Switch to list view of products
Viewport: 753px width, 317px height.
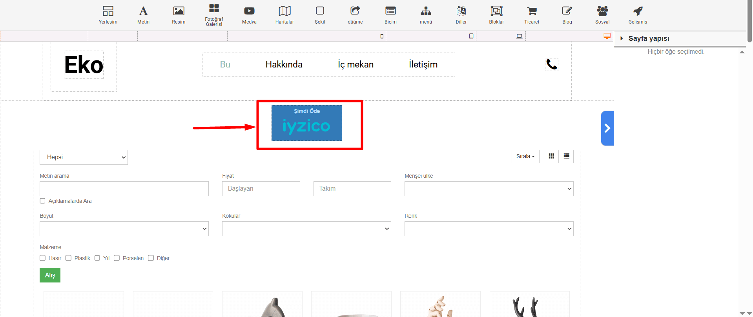tap(566, 156)
